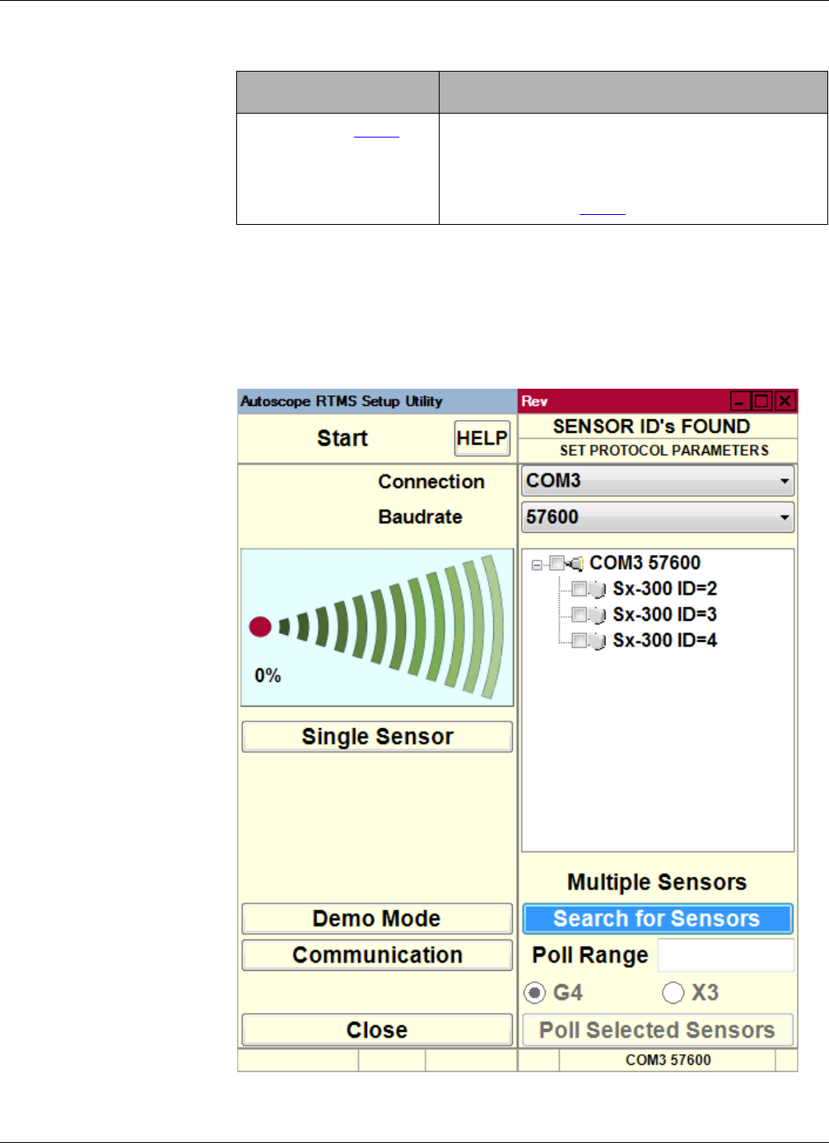Image resolution: width=829 pixels, height=1143 pixels.
Task: Click the Poll Range input field
Action: [x=726, y=955]
